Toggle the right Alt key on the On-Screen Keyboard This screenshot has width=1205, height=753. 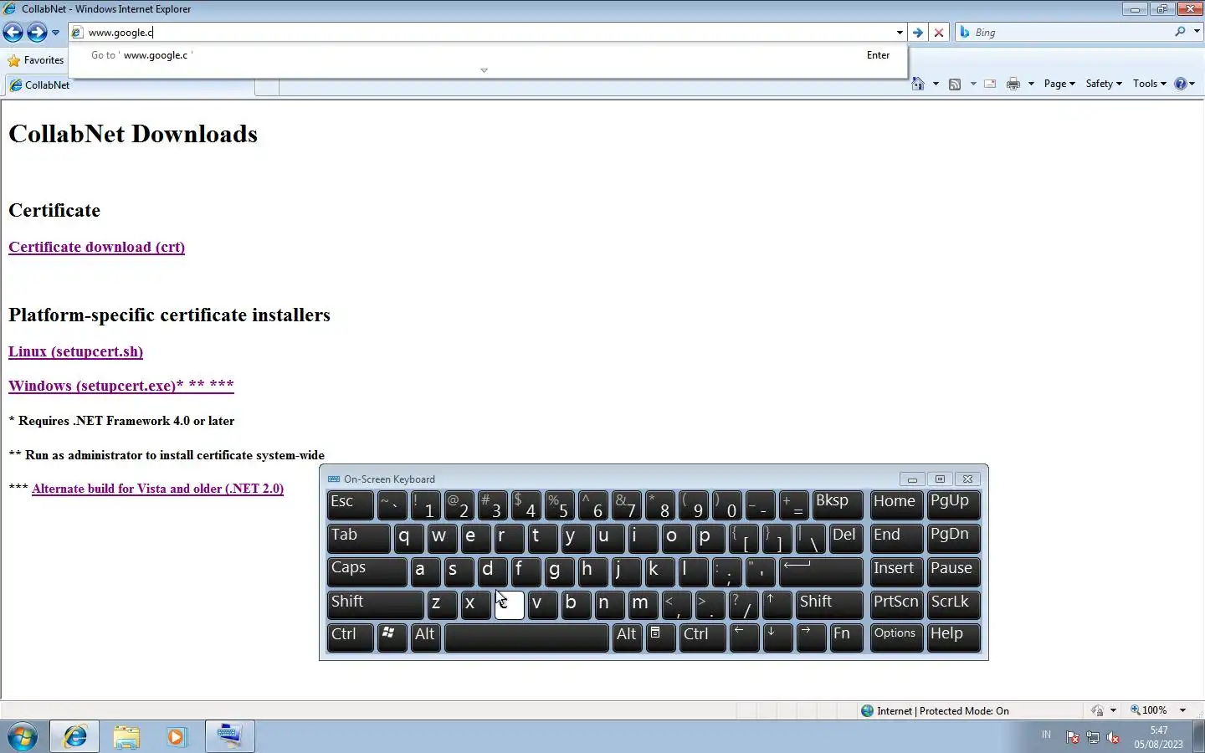click(x=627, y=638)
